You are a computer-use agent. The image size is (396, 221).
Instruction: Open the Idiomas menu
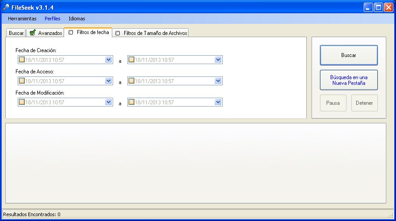[77, 19]
